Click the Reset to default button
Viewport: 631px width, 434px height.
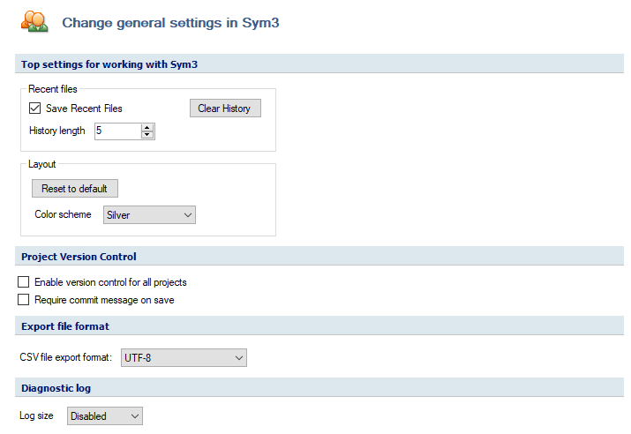(75, 188)
